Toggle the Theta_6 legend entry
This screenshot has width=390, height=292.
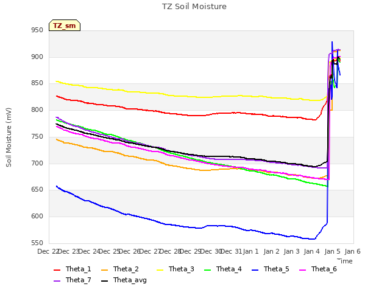(318, 269)
